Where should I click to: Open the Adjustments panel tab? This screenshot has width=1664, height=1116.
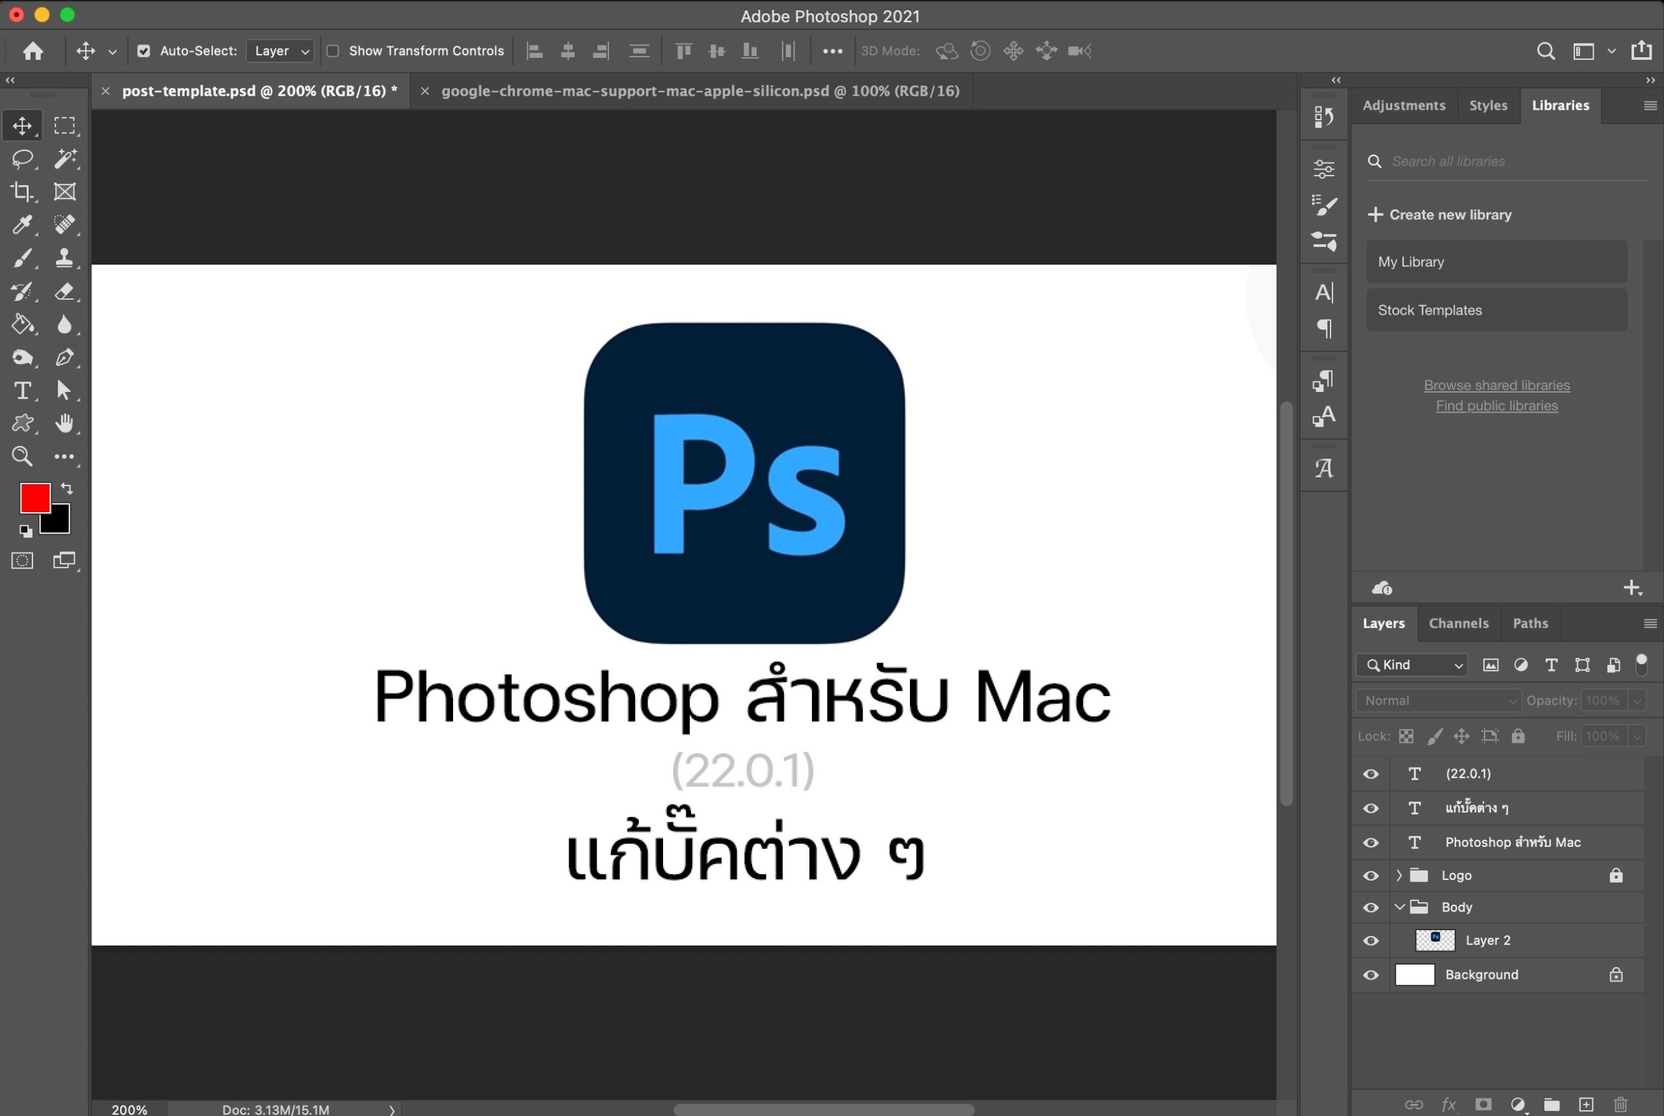pyautogui.click(x=1403, y=105)
